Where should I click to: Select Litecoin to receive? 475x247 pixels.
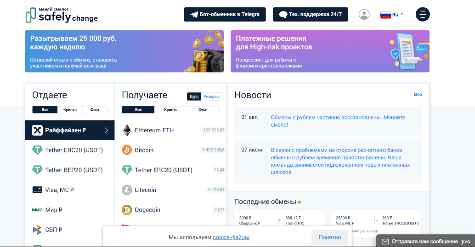[170, 190]
